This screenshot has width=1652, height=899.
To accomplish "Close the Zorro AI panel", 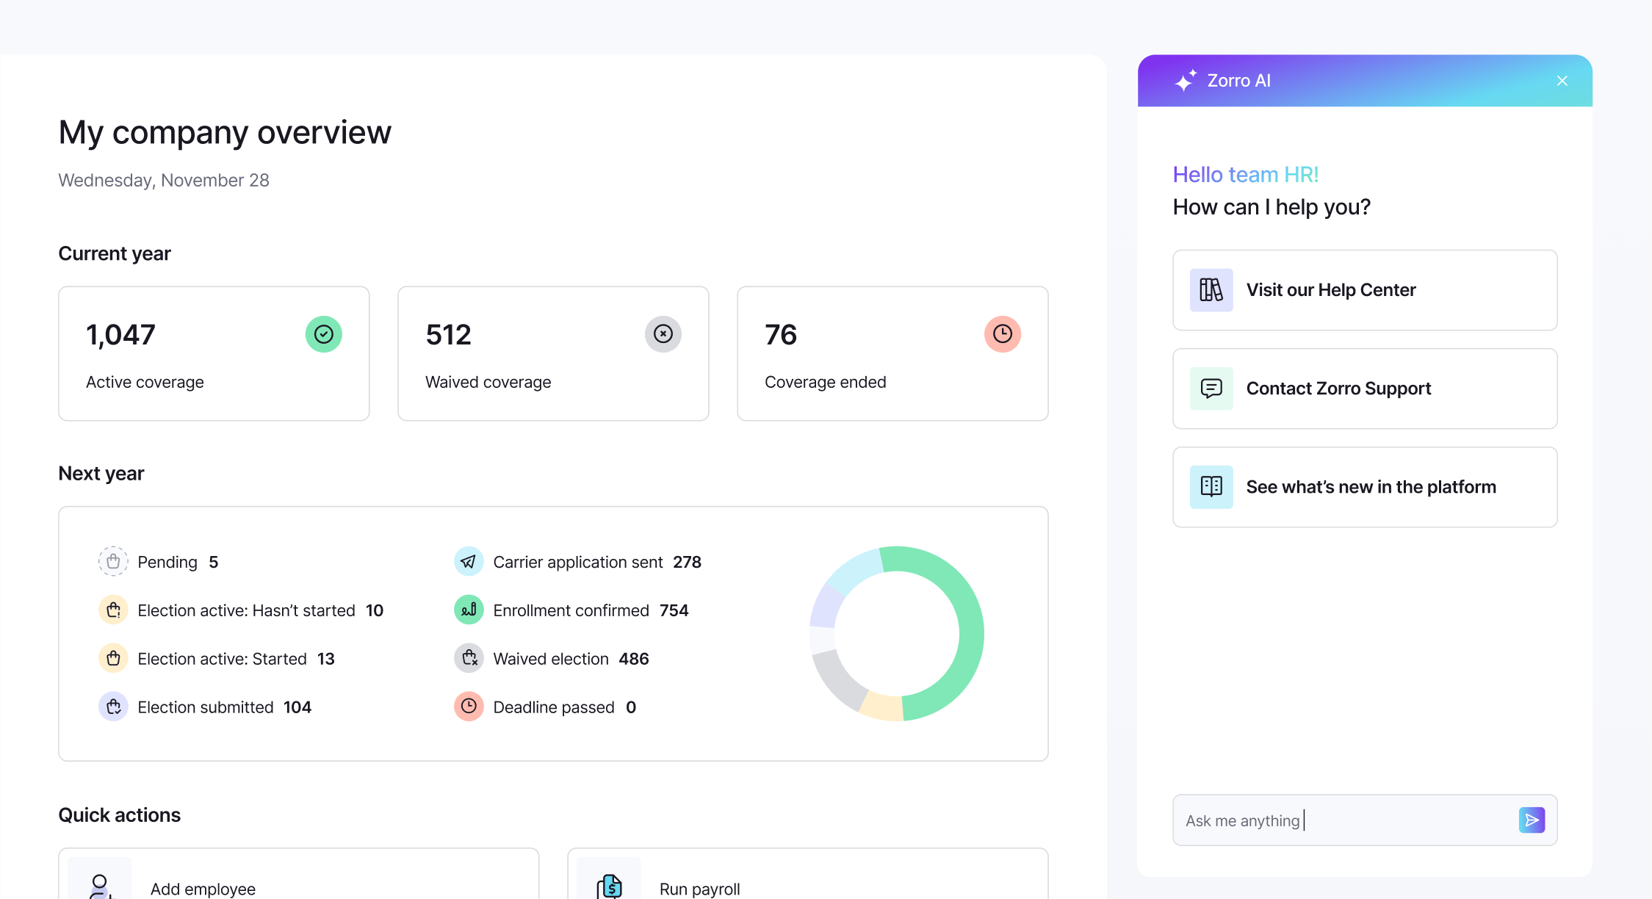I will (1562, 80).
